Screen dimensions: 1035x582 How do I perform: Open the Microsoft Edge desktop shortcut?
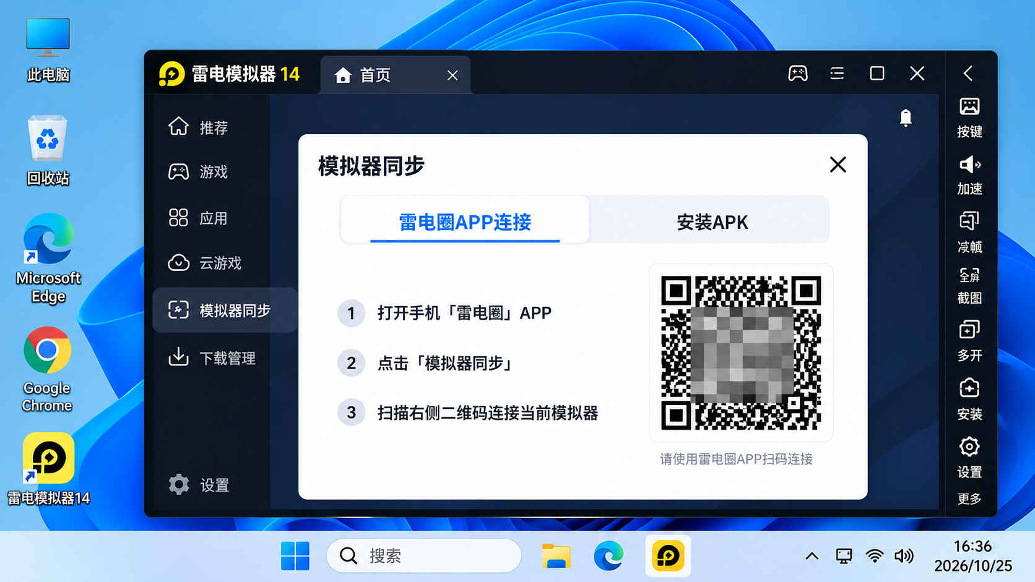point(48,259)
